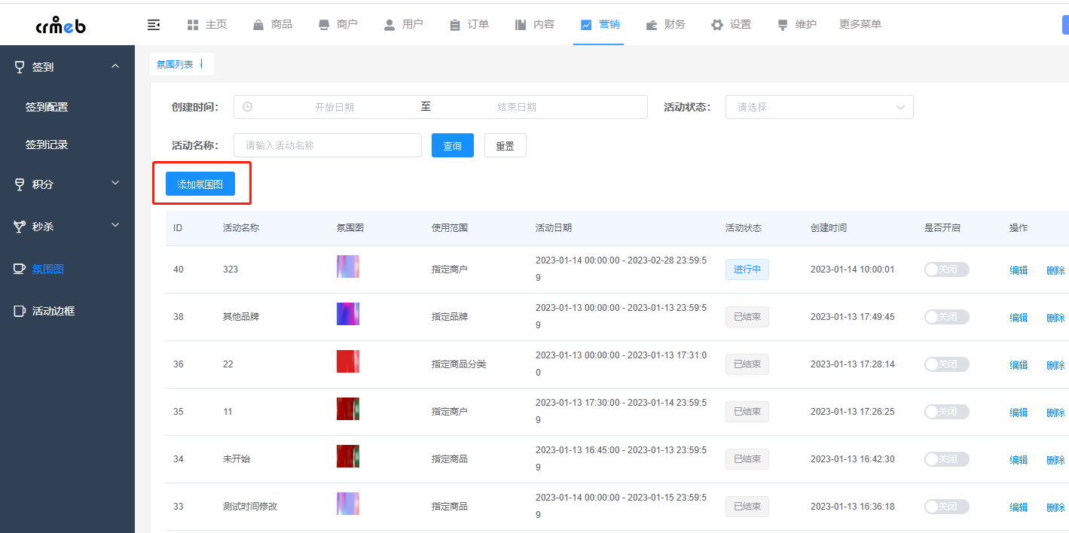1069x533 pixels.
Task: Turn on the switch for 测试时间修改 row
Action: click(946, 507)
